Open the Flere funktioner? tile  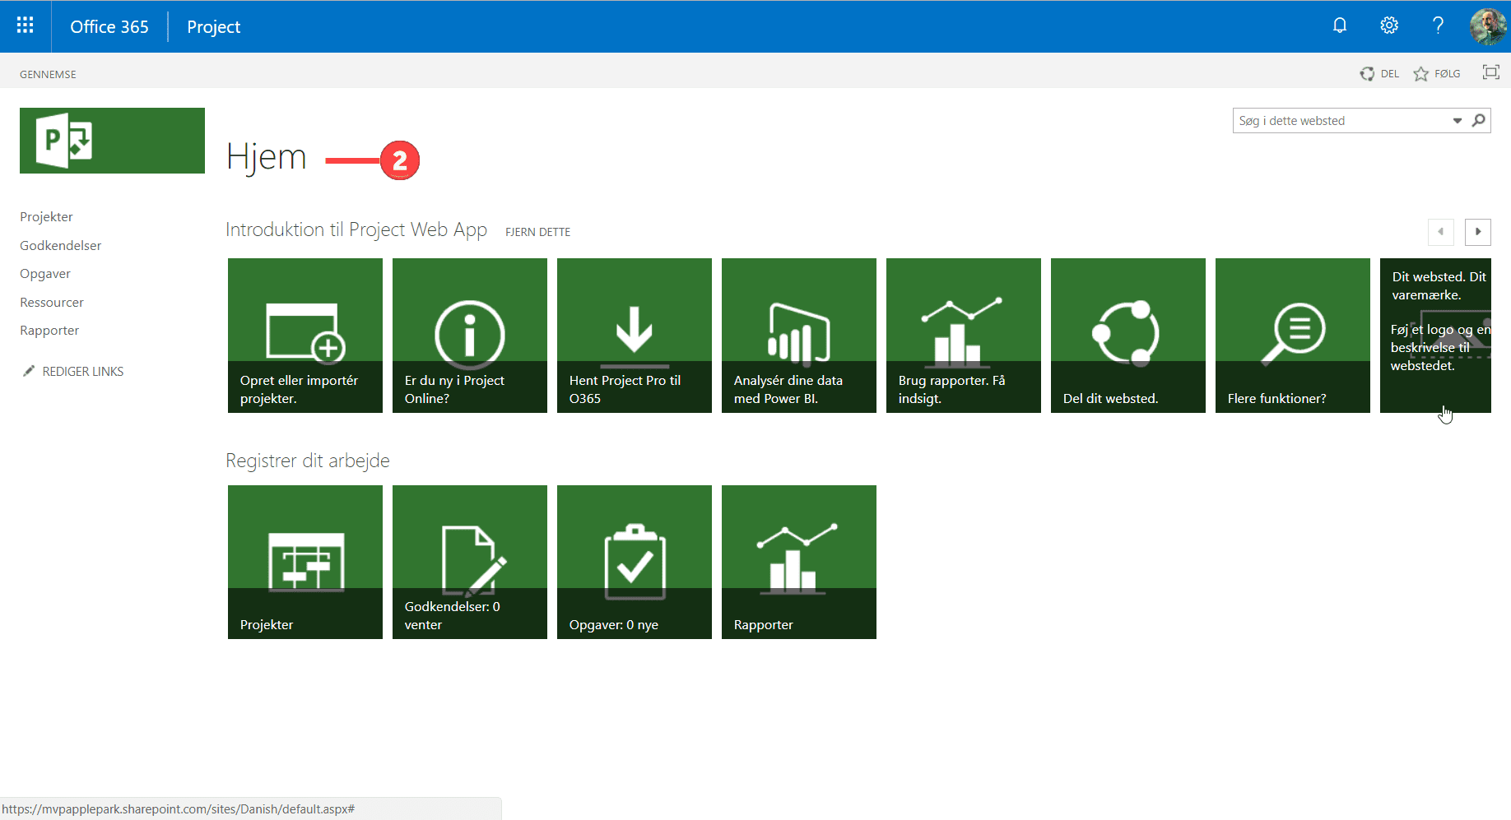[x=1293, y=336]
